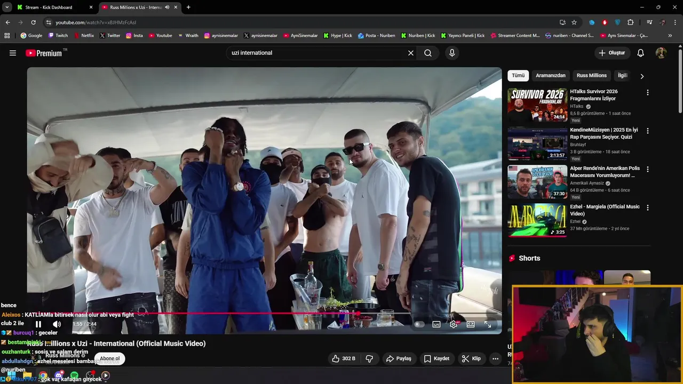
Task: Go back in browser history
Action: tap(7, 22)
